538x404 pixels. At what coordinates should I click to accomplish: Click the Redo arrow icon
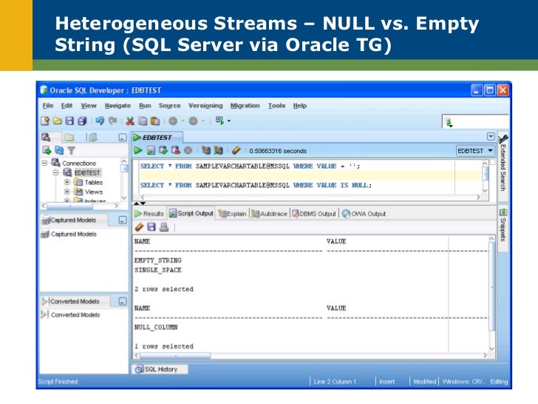click(112, 121)
